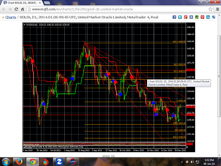
Task: Select the Chart GOLDi browser tab
Action: [22, 3]
